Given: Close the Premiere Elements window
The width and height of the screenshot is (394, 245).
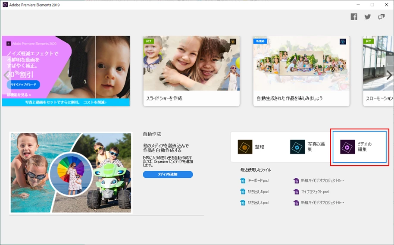Looking at the screenshot, I should click(387, 5).
